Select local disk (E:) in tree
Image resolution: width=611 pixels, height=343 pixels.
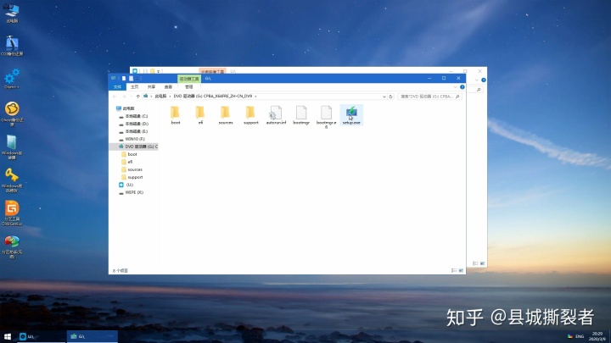(x=133, y=131)
